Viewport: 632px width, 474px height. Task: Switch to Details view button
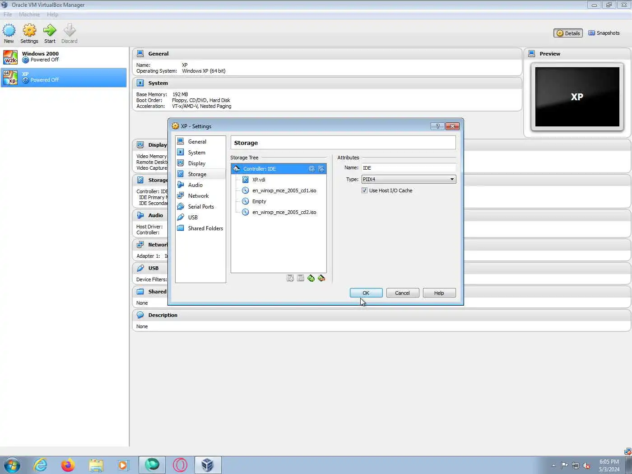click(x=568, y=33)
